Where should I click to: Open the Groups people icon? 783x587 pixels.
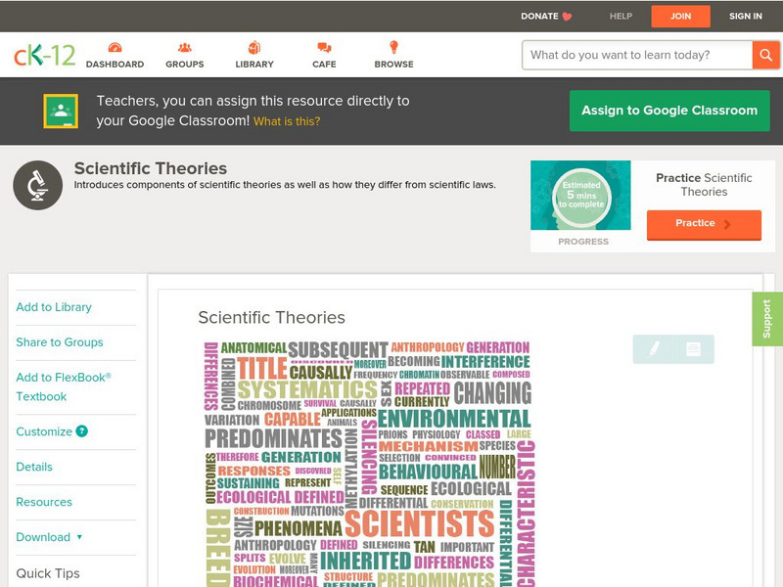point(185,47)
